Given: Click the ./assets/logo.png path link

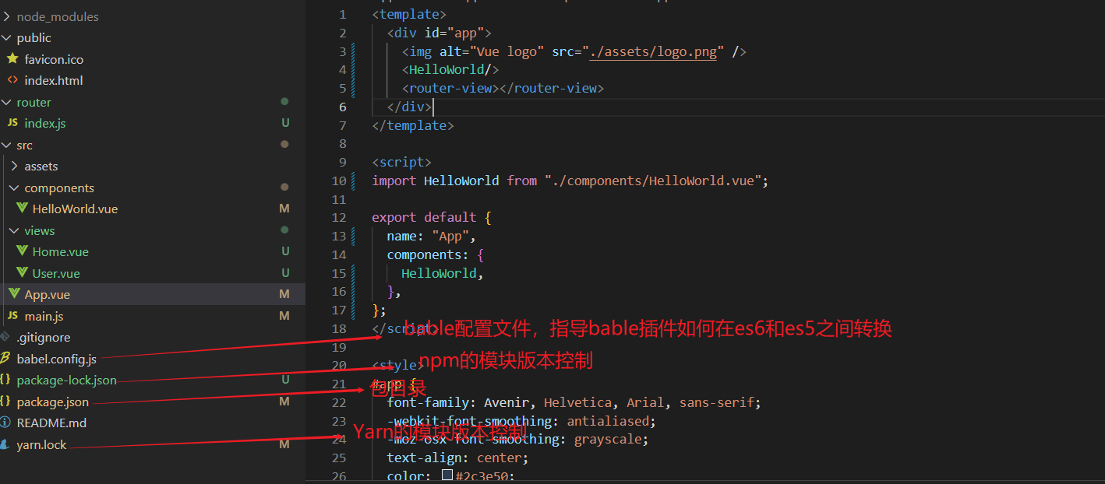Looking at the screenshot, I should pos(653,51).
